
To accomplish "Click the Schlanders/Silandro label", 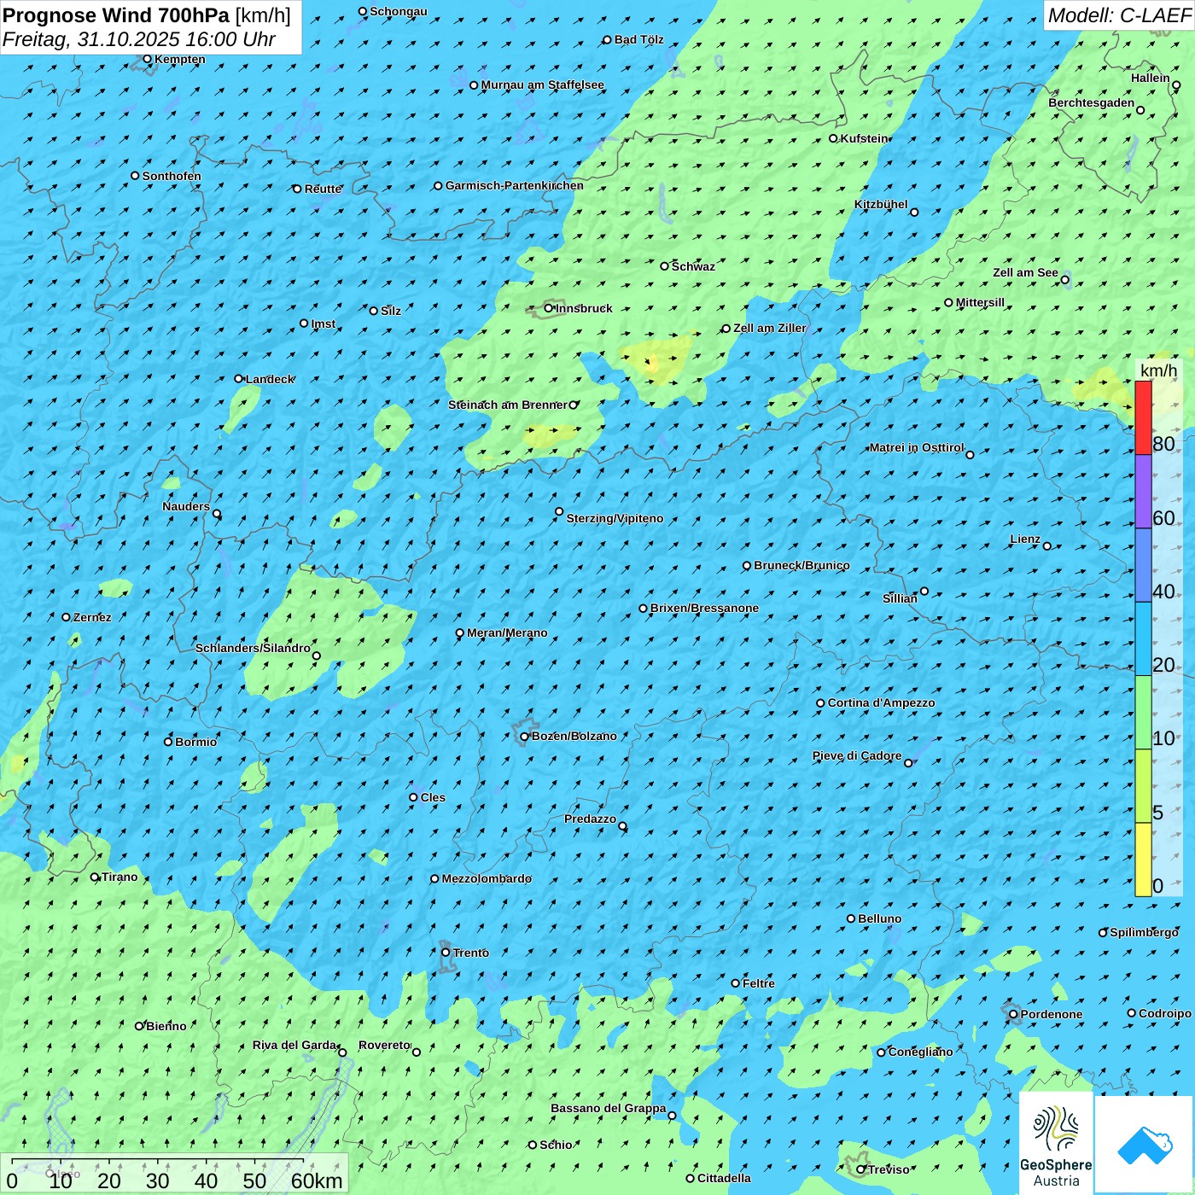I will coord(253,648).
